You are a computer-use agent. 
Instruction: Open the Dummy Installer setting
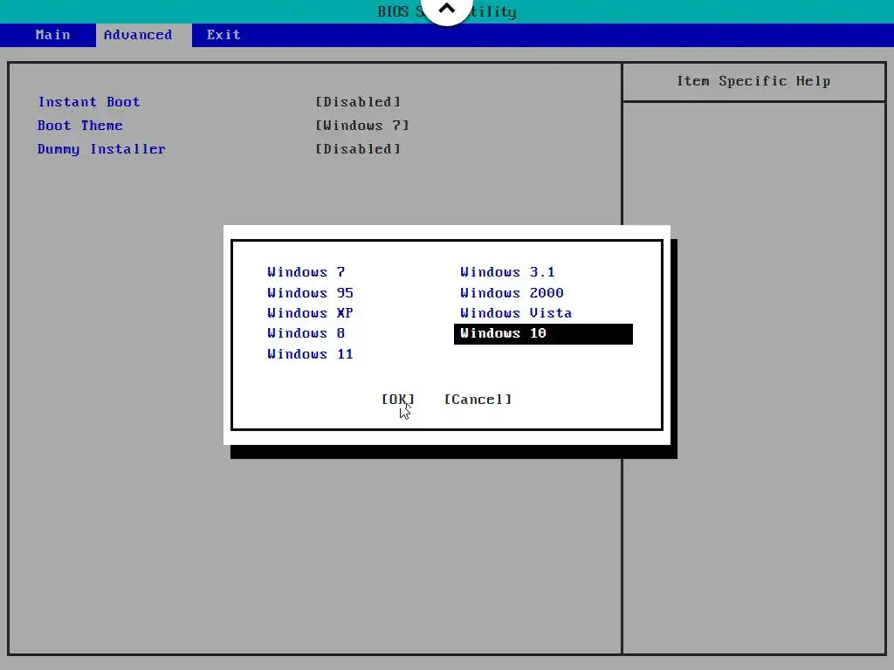click(x=101, y=149)
